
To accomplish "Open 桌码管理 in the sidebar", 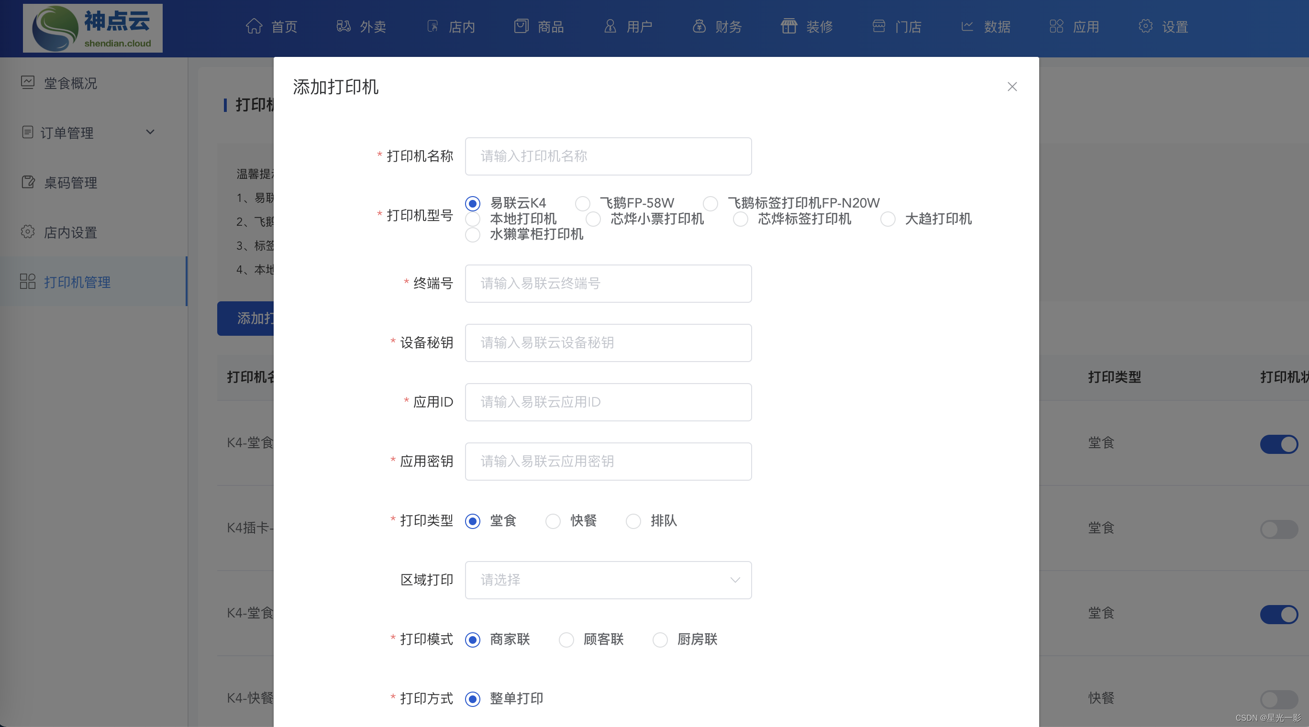I will click(x=70, y=182).
